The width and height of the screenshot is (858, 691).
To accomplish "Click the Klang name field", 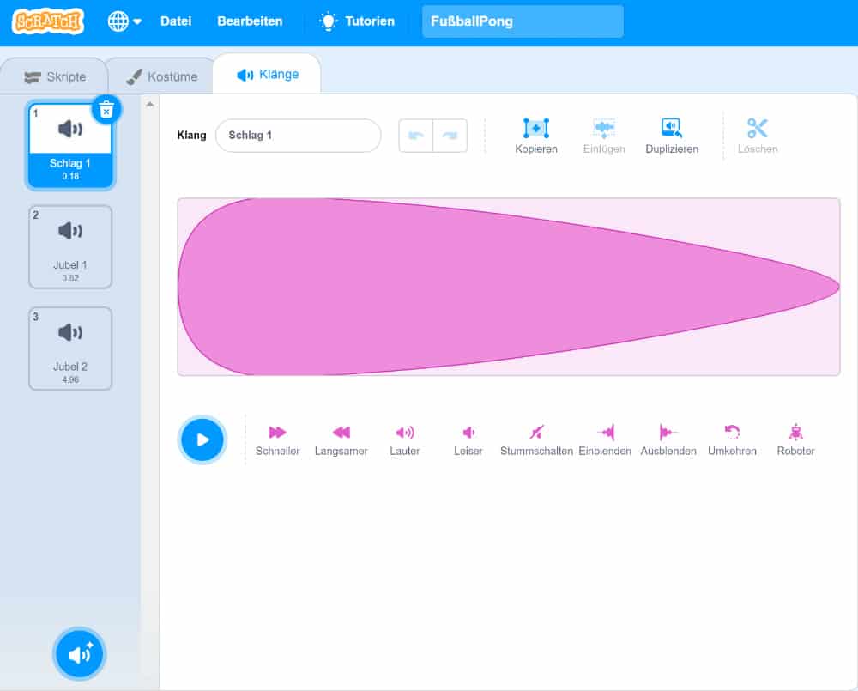I will (299, 136).
